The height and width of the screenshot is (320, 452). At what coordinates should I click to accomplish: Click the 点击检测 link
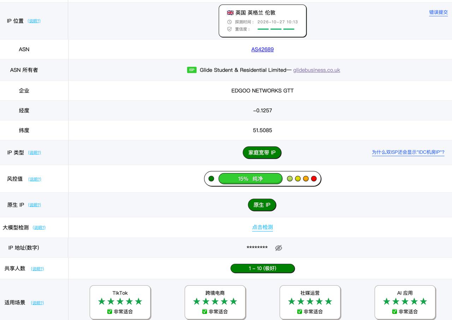(x=262, y=227)
